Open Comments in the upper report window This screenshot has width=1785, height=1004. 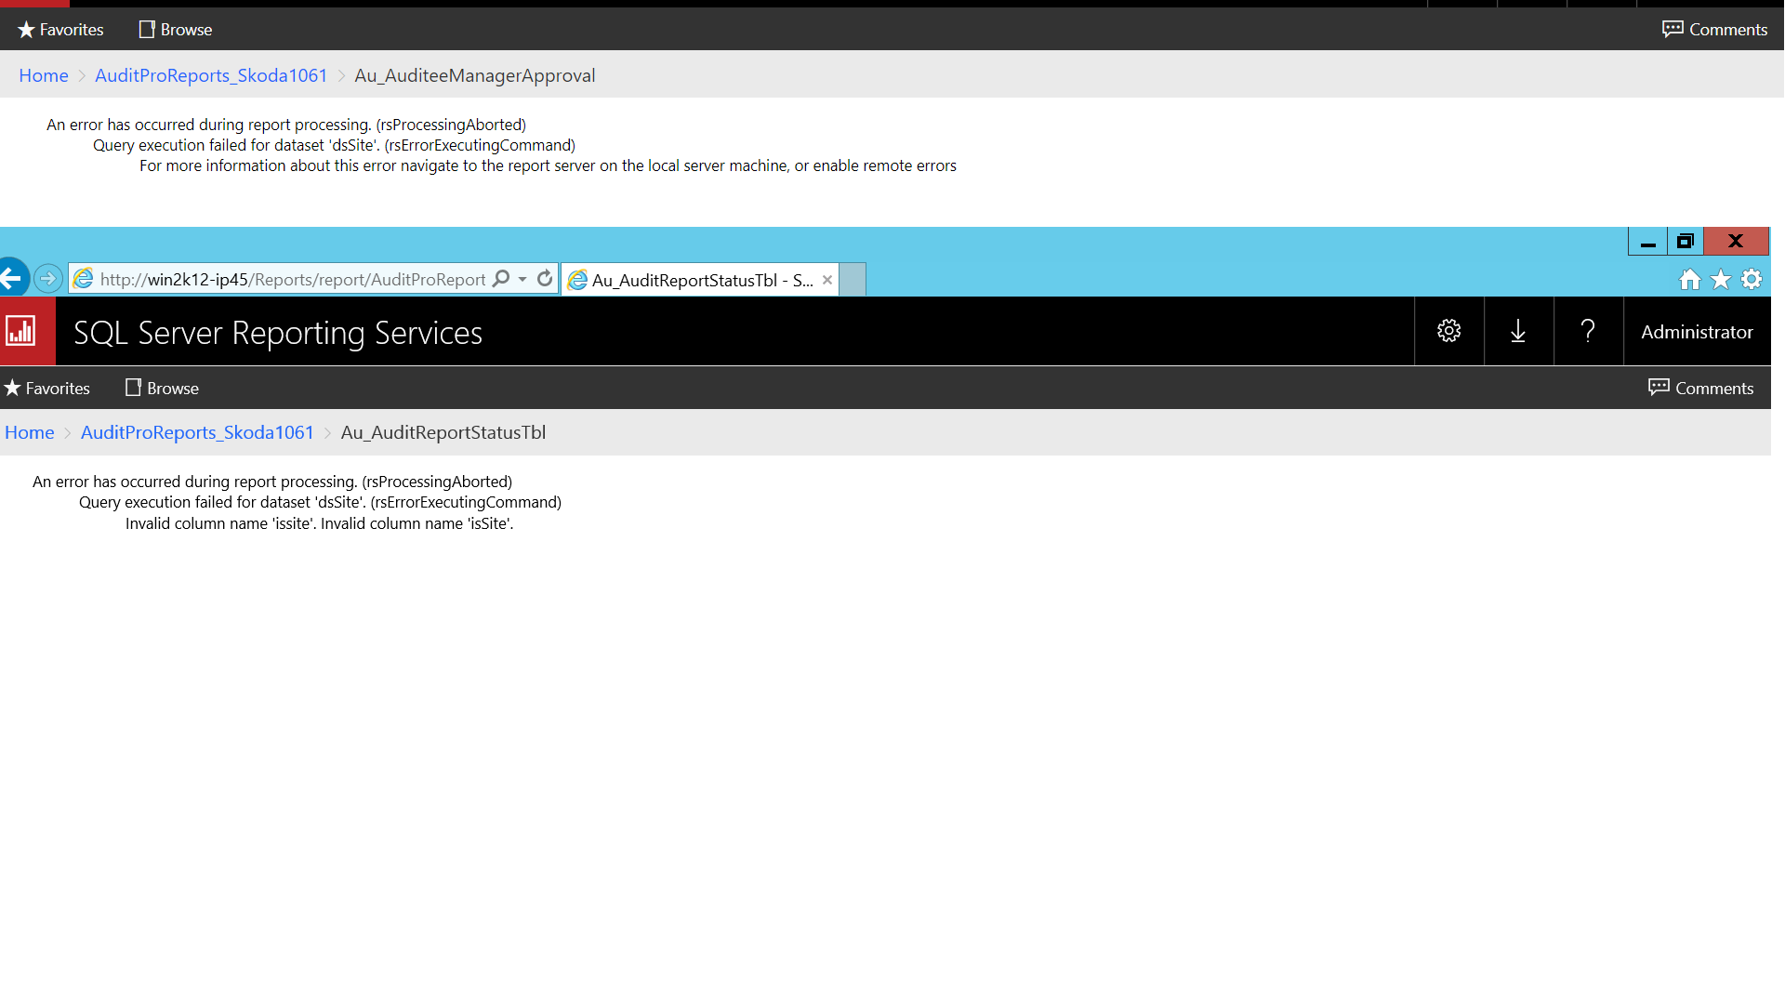[1714, 30]
